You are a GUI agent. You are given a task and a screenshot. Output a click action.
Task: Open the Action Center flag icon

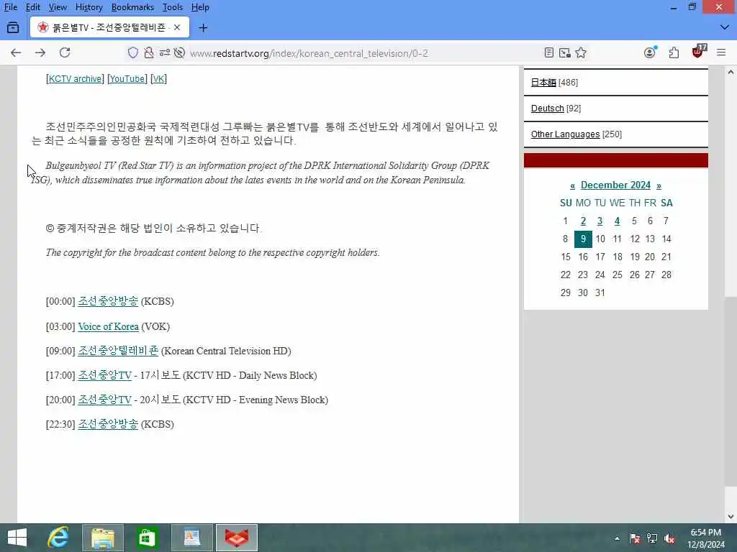click(x=635, y=538)
